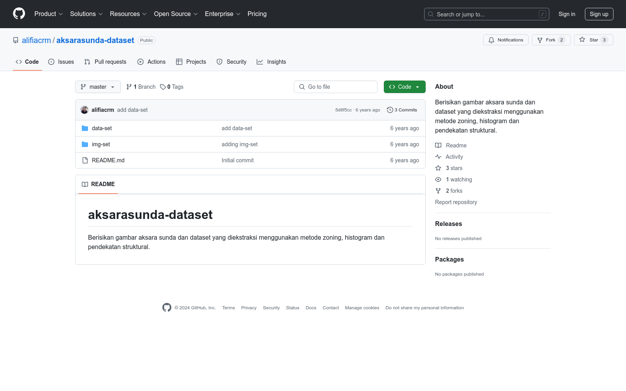This screenshot has height=391, width=626.
Task: Open the Projects tab
Action: tap(191, 62)
